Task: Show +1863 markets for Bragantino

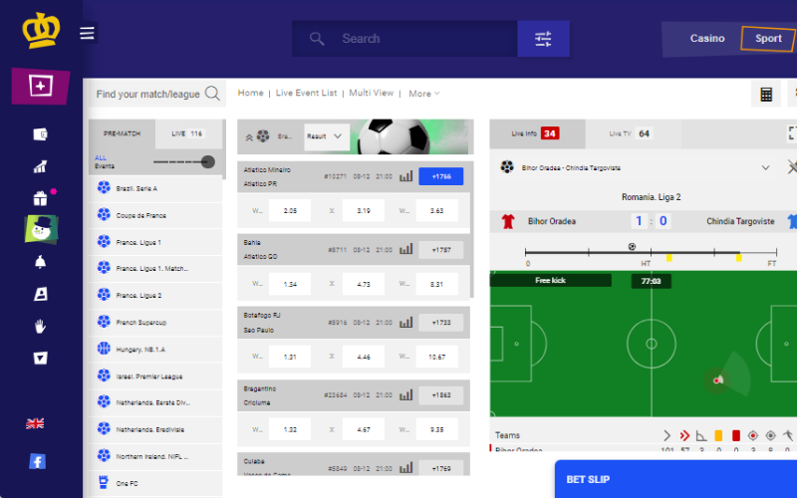Action: (441, 394)
